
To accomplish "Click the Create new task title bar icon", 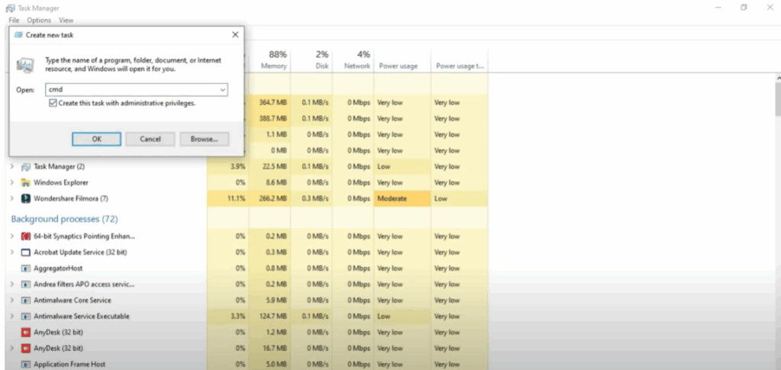I will click(x=18, y=35).
